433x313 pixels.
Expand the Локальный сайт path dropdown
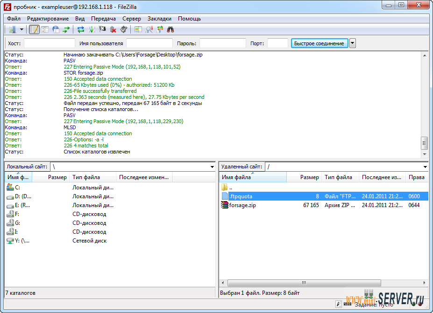click(x=212, y=167)
